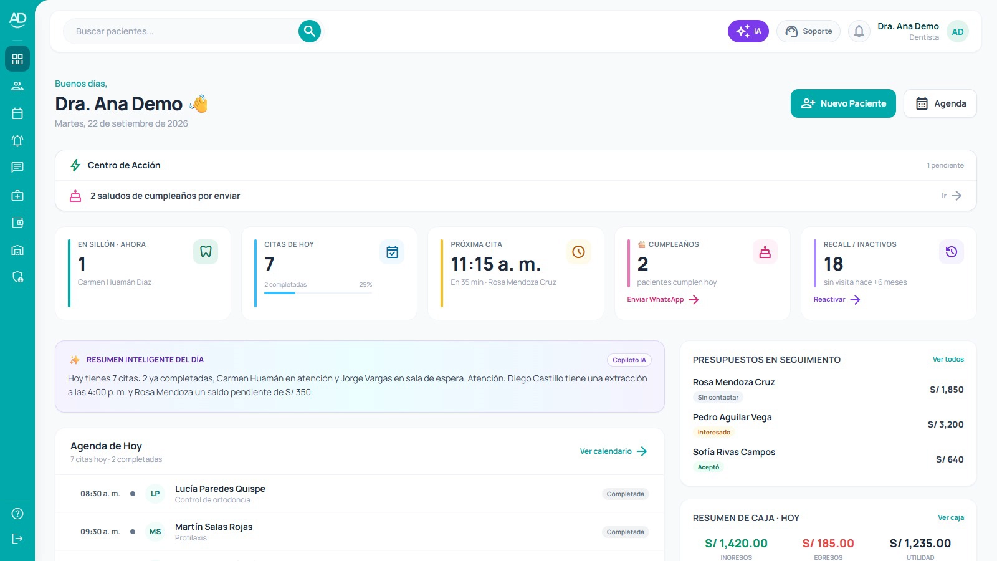Select Pedro Aguilar Vega budget row
This screenshot has width=997, height=561.
[x=828, y=424]
